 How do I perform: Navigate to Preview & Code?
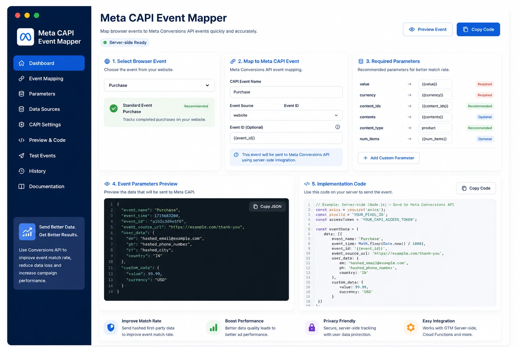pyautogui.click(x=49, y=140)
